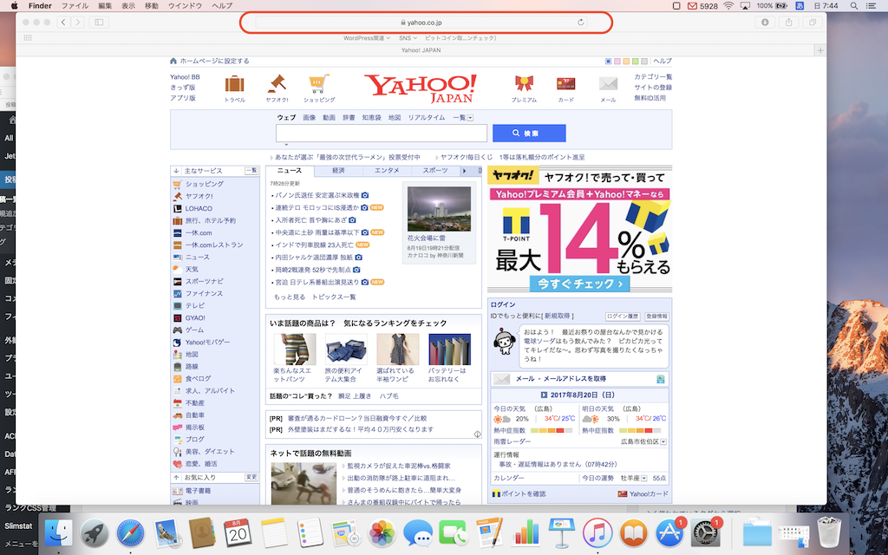Reload the page with the refresh icon
This screenshot has width=888, height=555.
[x=580, y=22]
